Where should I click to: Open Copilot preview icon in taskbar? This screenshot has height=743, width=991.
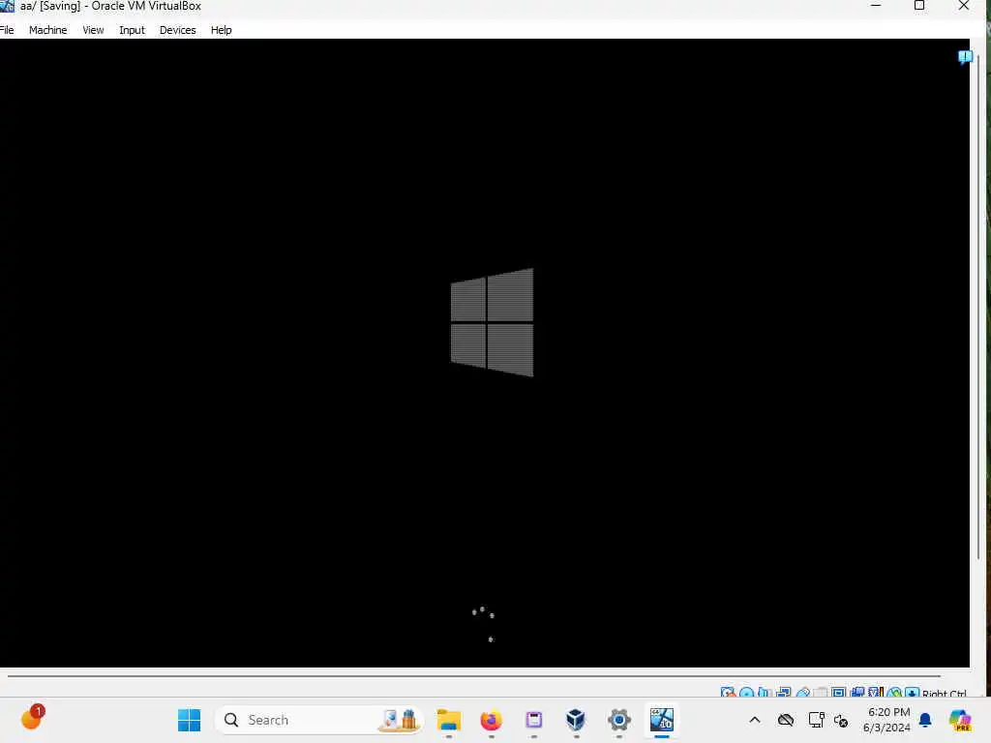[x=960, y=720]
